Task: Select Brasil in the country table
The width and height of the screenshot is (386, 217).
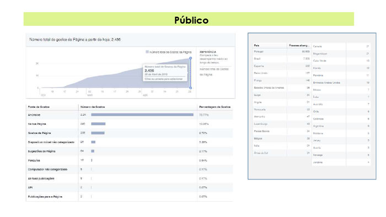Action: pyautogui.click(x=258, y=59)
